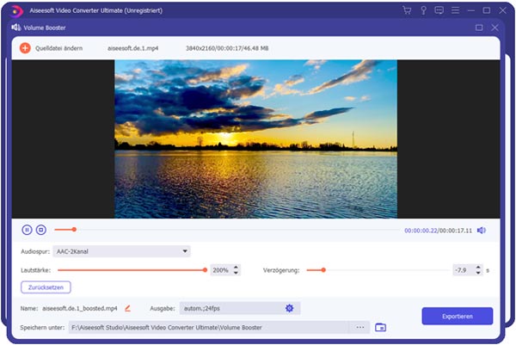The image size is (516, 345).
Task: Click the Exportieren button
Action: [x=458, y=316]
